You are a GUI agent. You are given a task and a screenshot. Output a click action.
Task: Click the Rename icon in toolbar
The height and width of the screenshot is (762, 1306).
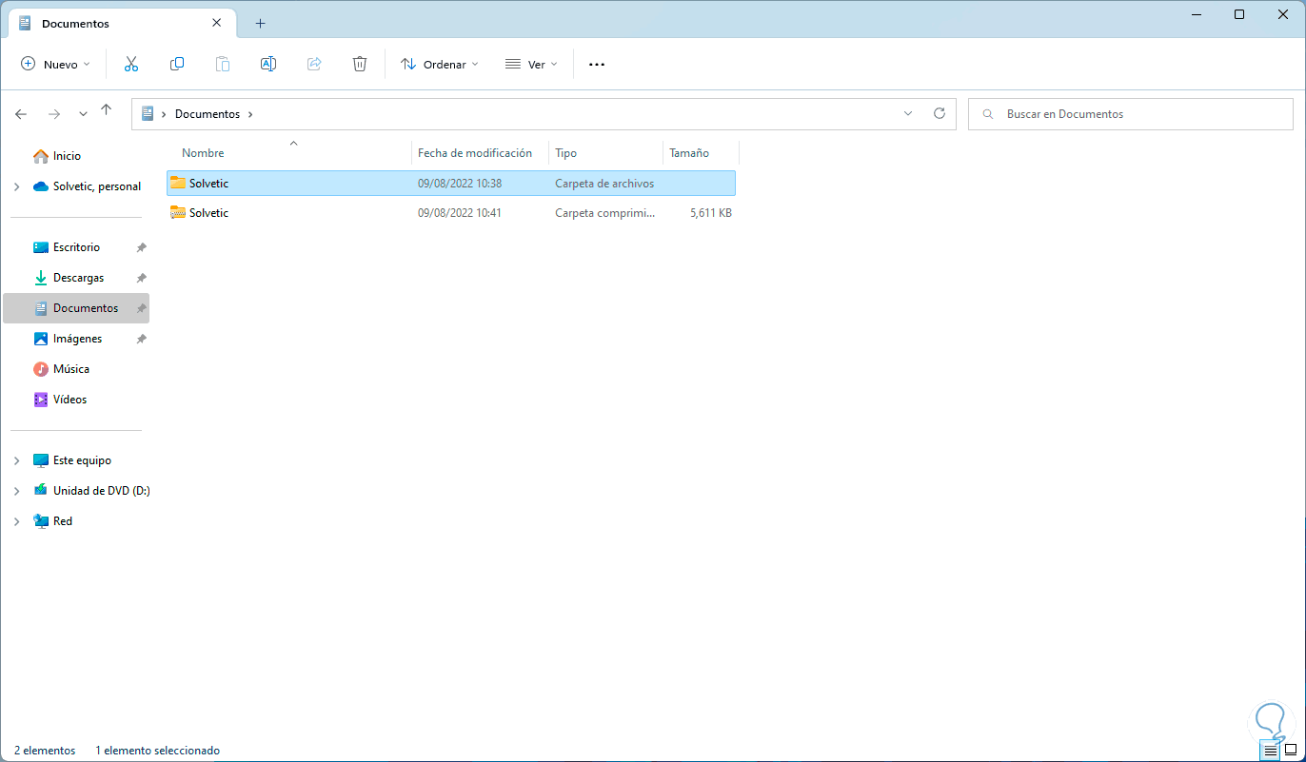pos(268,64)
